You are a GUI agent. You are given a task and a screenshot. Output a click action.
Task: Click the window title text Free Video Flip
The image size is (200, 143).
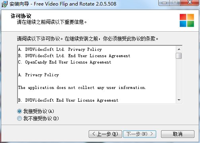(x=51, y=4)
